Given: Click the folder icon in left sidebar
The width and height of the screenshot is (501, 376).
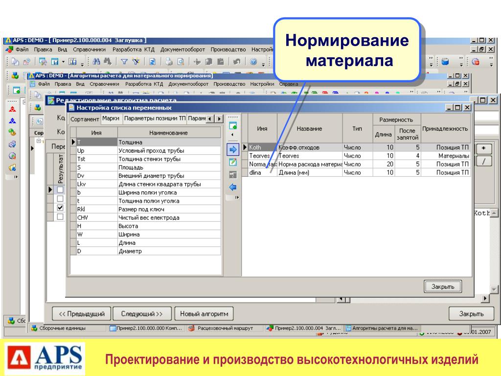Looking at the screenshot, I should pos(12,167).
